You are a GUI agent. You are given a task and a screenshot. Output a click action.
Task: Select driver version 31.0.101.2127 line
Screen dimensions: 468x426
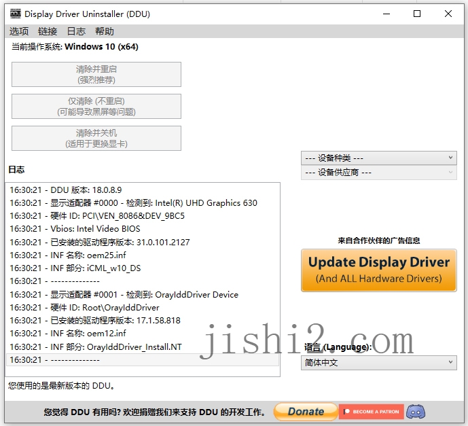[143, 242]
